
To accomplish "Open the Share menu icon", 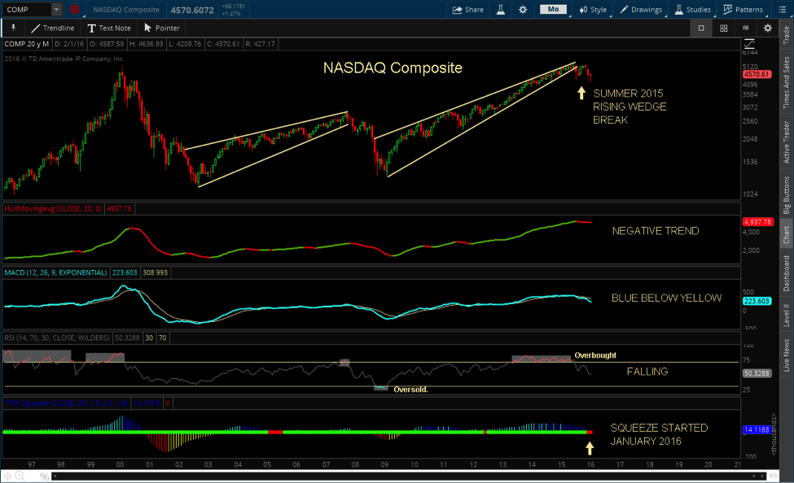I will [x=457, y=10].
